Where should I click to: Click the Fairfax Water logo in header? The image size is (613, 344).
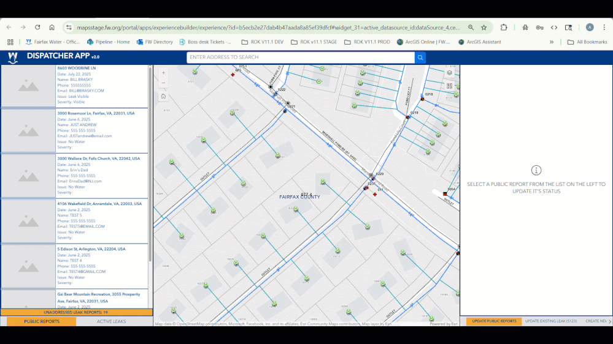pos(13,58)
